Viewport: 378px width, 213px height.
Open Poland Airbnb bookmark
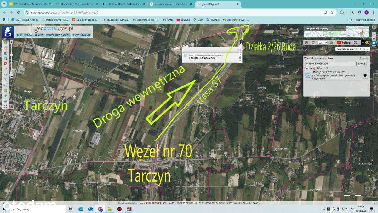[x=25, y=20]
